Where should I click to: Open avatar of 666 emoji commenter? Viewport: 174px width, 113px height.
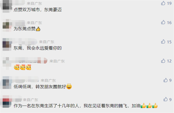(x=7, y=64)
